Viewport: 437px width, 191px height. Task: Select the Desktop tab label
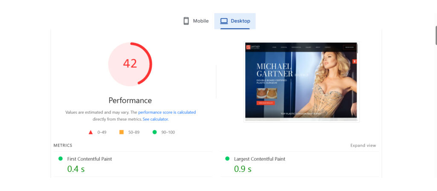tap(240, 21)
